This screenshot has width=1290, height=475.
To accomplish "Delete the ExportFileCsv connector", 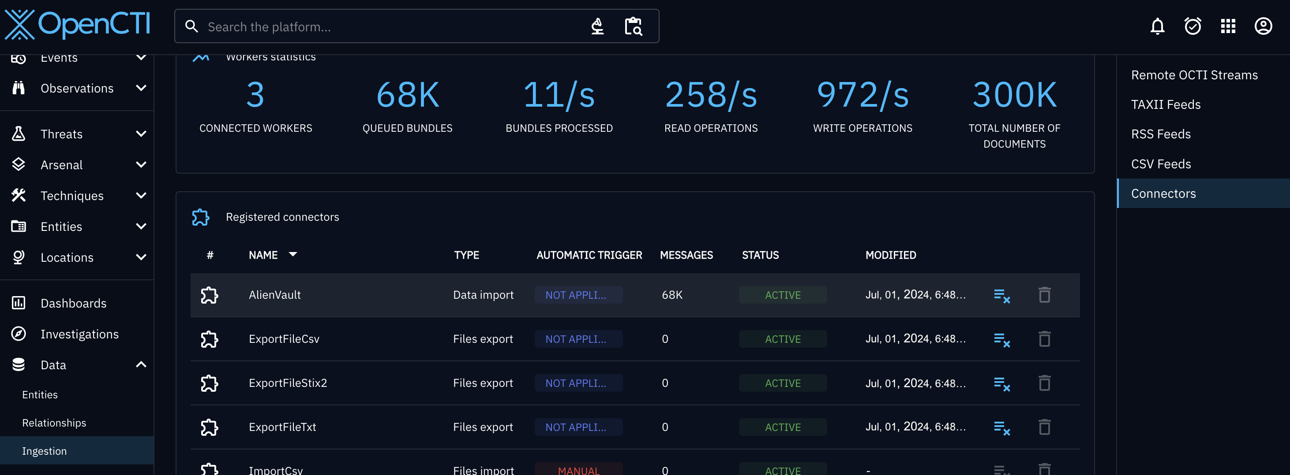I will pos(1044,338).
